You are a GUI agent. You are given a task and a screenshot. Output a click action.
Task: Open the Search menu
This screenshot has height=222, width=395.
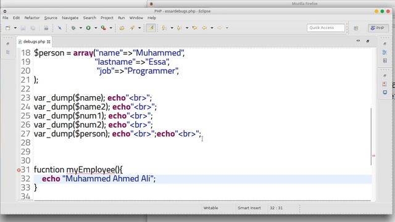point(89,18)
